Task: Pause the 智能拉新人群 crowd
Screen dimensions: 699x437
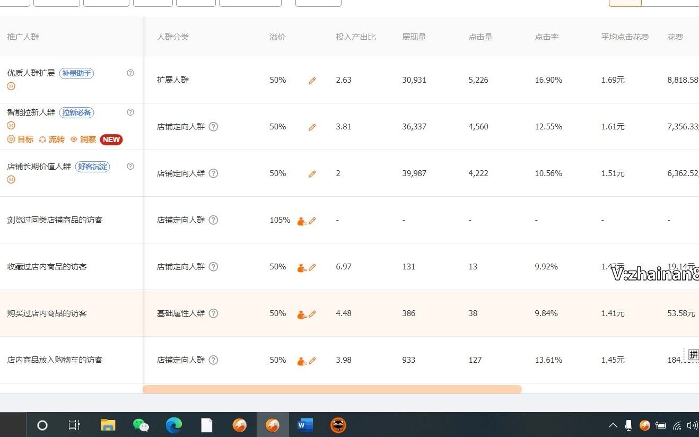Action: [11, 126]
